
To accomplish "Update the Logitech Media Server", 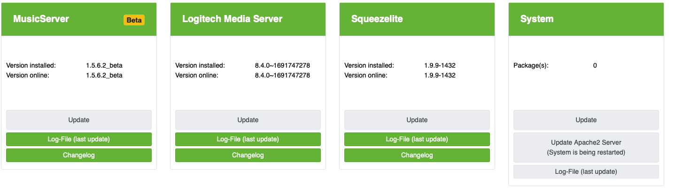I will tap(248, 120).
